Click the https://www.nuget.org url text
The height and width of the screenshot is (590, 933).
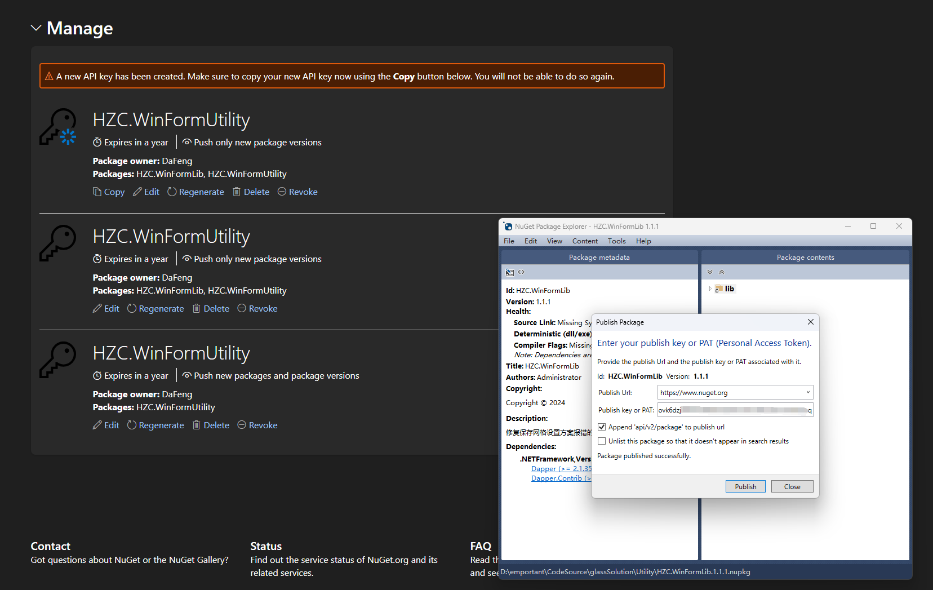(694, 393)
